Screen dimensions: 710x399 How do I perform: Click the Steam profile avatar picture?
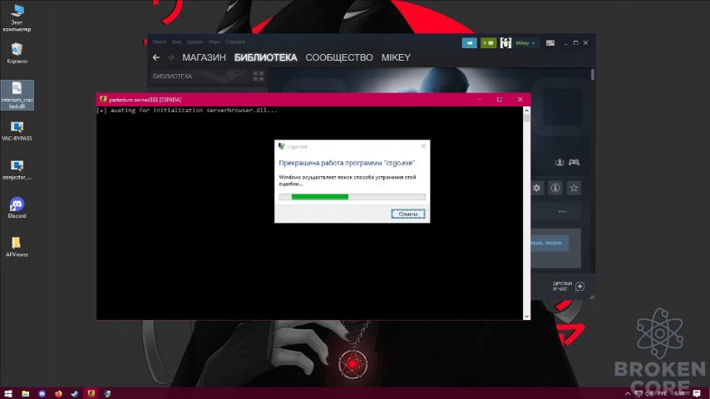(x=505, y=43)
